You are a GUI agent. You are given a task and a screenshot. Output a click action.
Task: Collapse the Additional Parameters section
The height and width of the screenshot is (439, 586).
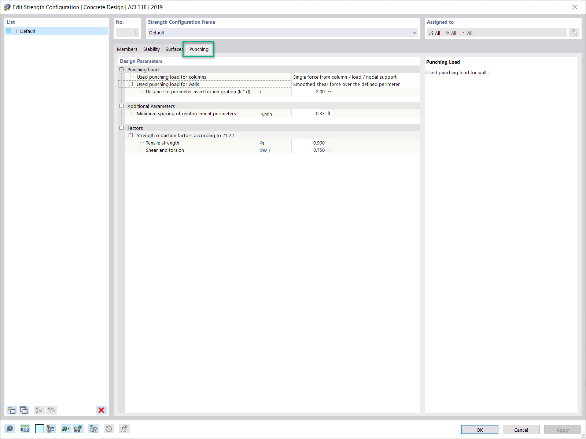click(122, 106)
